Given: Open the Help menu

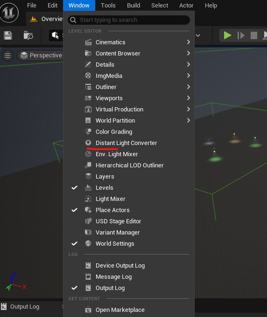Looking at the screenshot, I should coord(211,5).
